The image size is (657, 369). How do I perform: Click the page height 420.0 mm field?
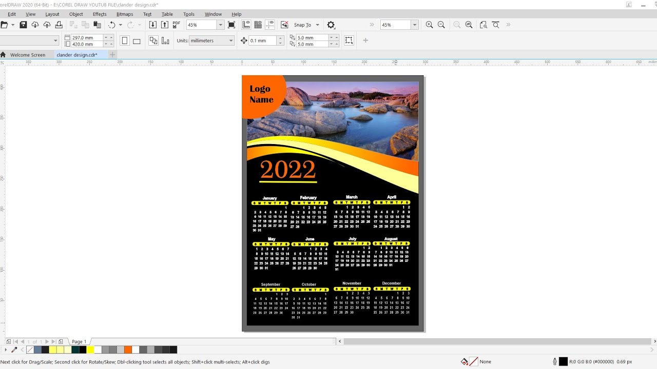pos(87,44)
